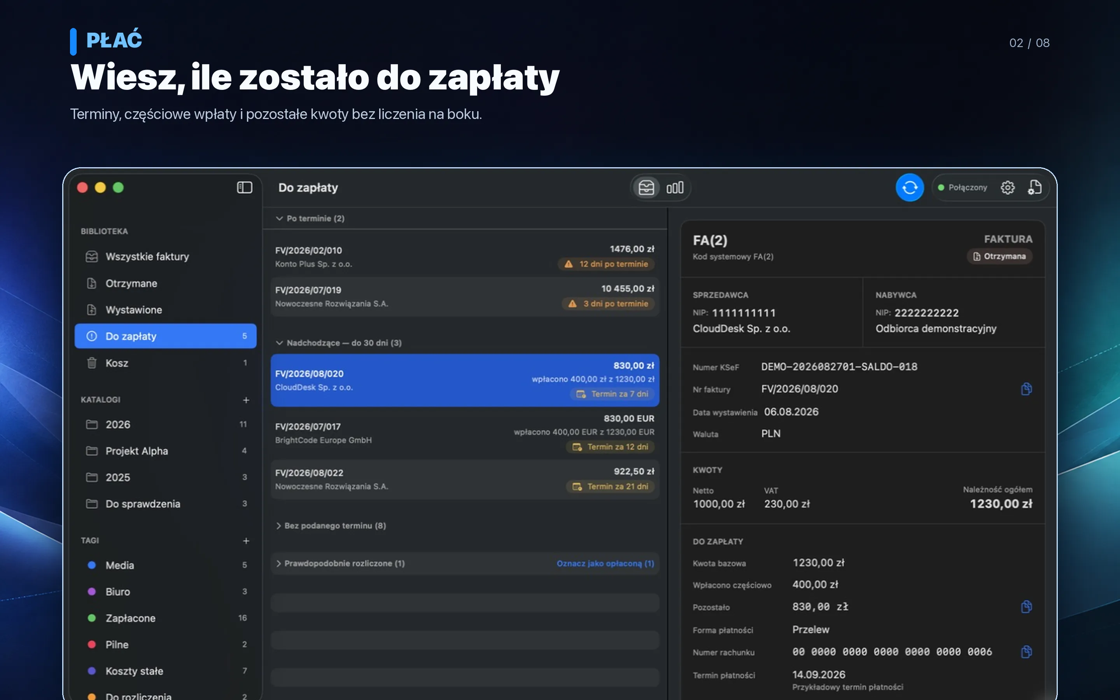Copy the Pozostało remaining amount
The width and height of the screenshot is (1120, 700).
click(x=1026, y=607)
